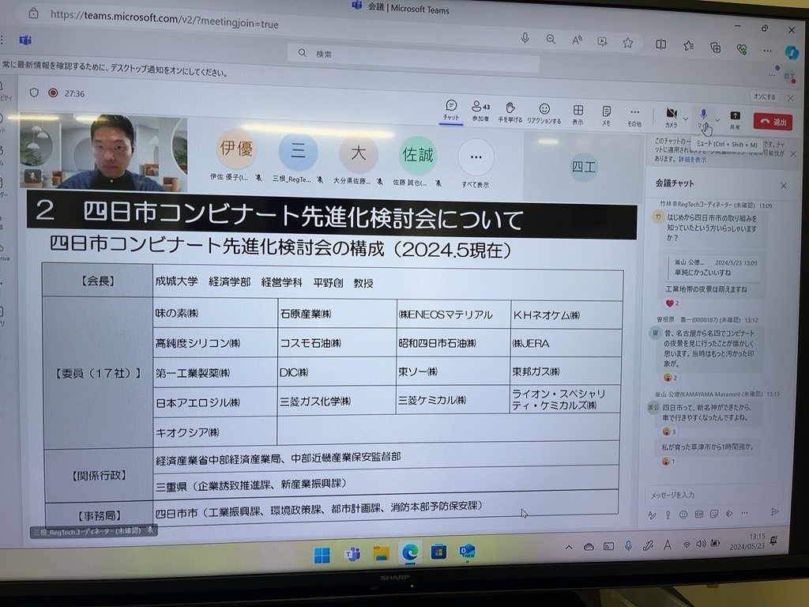Share your screen with 共有

click(x=735, y=120)
